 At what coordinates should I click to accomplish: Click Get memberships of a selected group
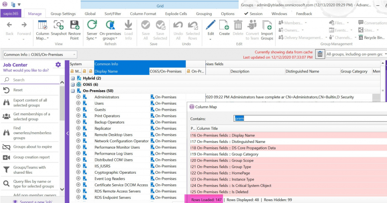coord(30,116)
